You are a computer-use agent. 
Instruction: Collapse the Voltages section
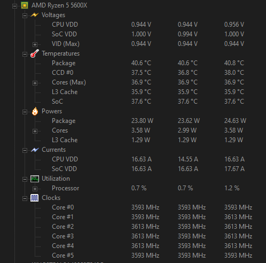pos(25,16)
